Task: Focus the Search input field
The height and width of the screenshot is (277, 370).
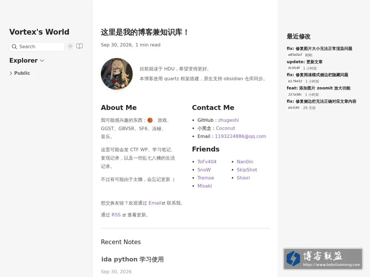Action: [x=37, y=46]
